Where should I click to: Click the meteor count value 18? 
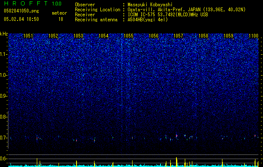[x=61, y=19]
